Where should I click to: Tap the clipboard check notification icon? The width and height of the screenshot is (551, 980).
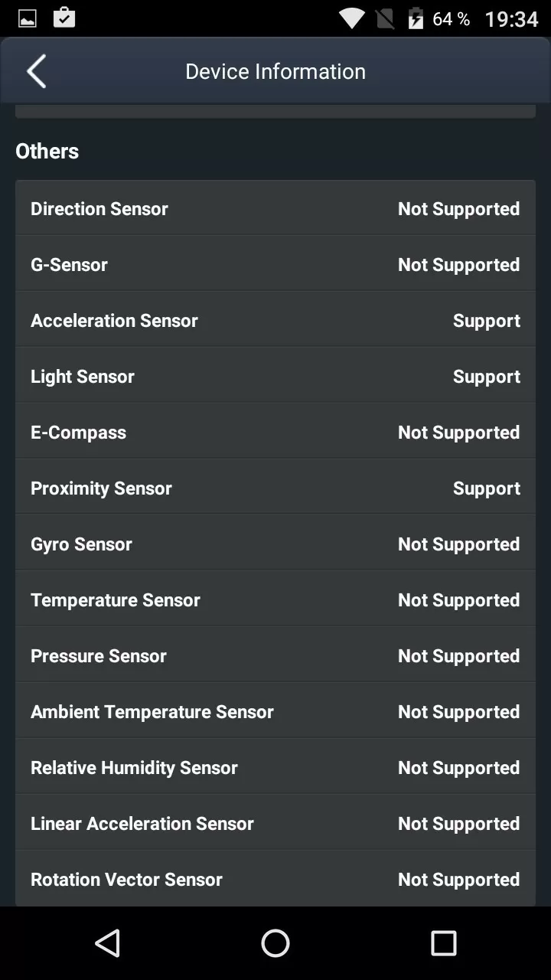[64, 18]
